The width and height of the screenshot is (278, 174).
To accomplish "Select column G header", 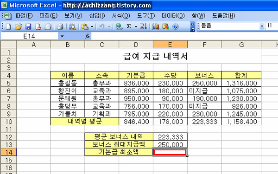I will click(241, 45).
